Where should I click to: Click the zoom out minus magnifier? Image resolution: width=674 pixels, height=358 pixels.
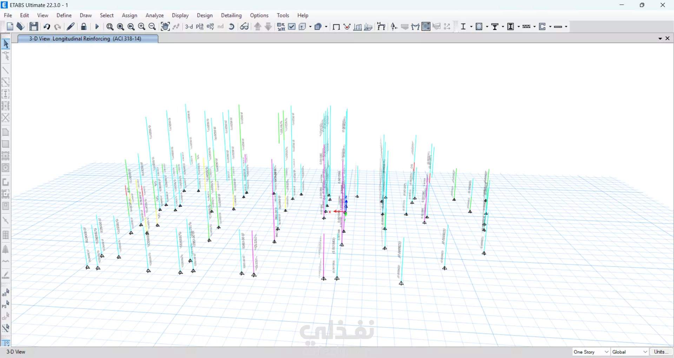(152, 27)
